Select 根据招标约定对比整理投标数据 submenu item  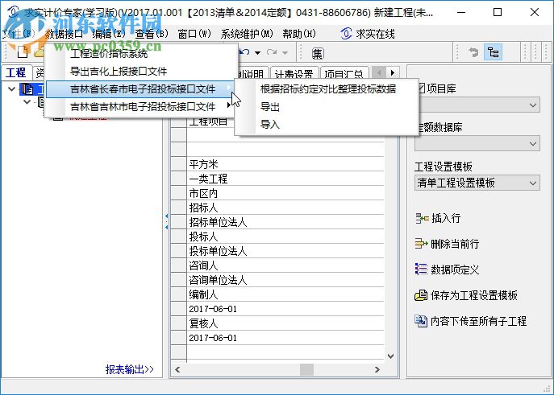327,88
